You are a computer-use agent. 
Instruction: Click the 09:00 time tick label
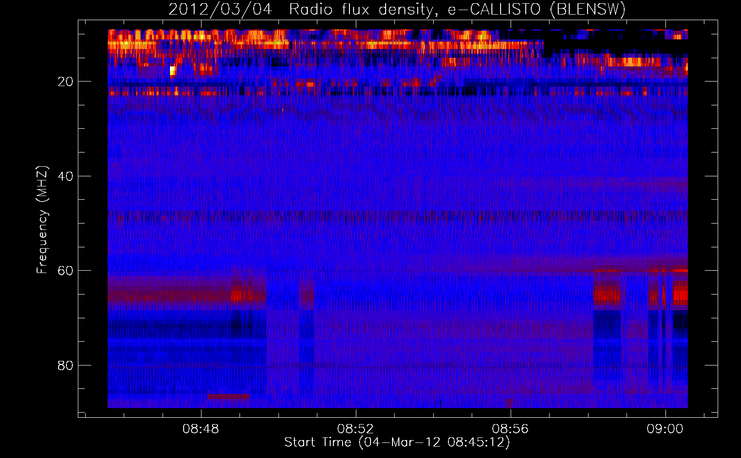pyautogui.click(x=665, y=429)
